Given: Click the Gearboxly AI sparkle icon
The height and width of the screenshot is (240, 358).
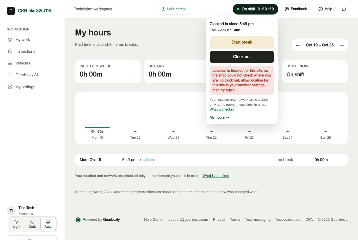Looking at the screenshot, I should tap(10, 75).
